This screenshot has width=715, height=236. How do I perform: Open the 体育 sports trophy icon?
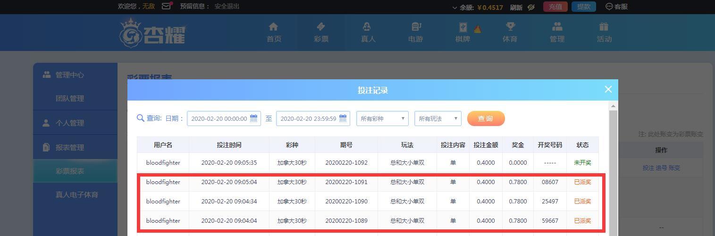click(510, 27)
